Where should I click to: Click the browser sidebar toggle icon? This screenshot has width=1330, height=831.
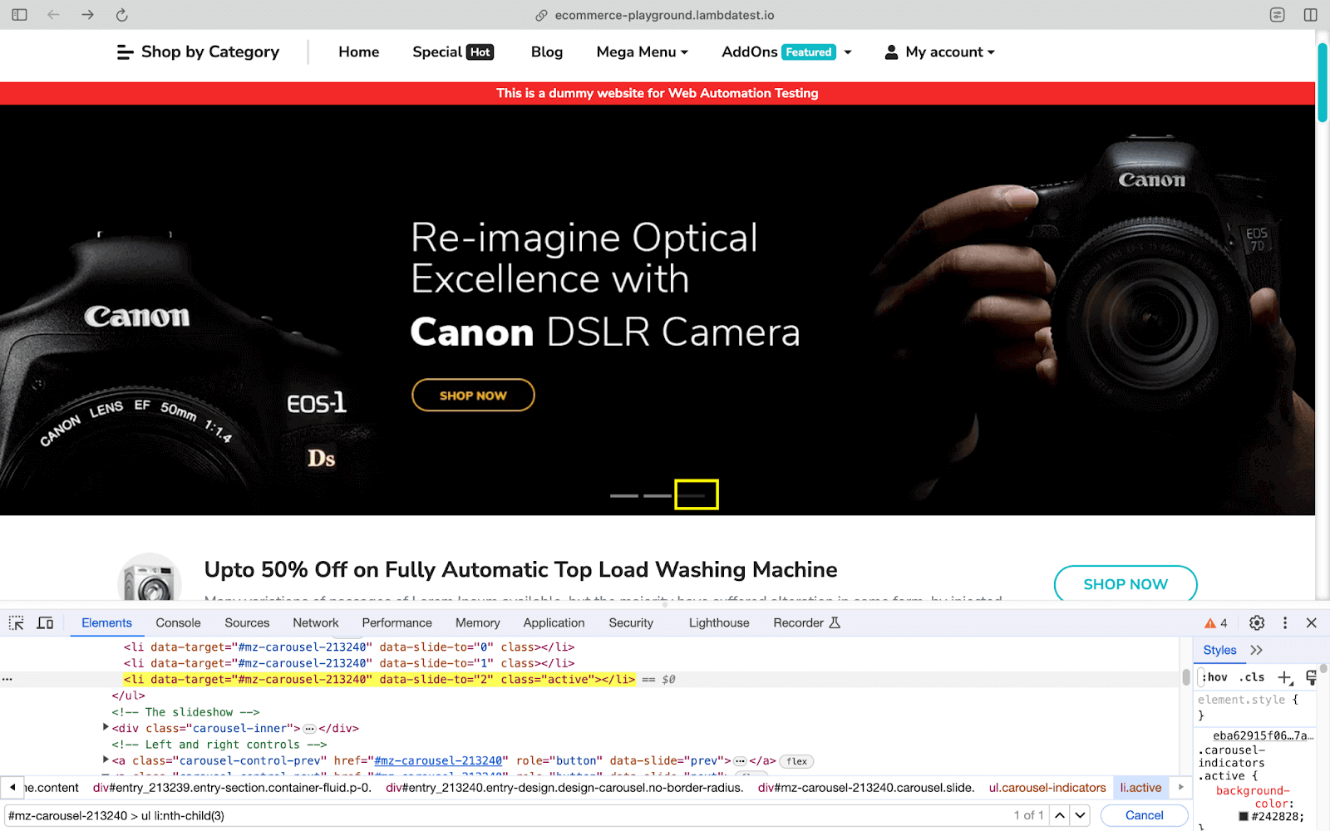point(19,15)
